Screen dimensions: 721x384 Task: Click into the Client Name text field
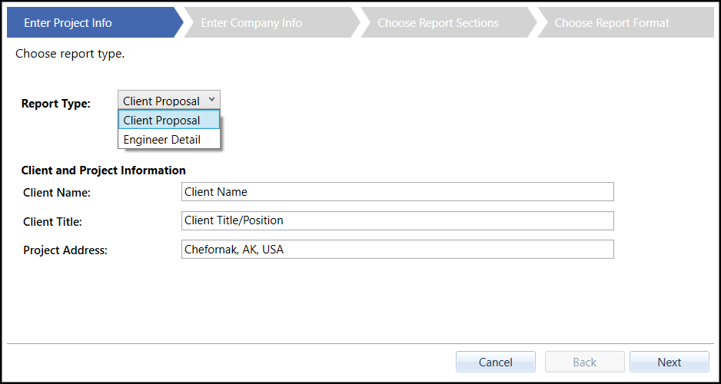397,191
